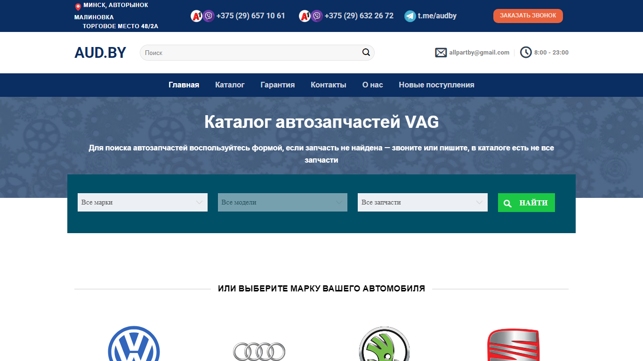Click the clock working hours icon

click(x=526, y=53)
